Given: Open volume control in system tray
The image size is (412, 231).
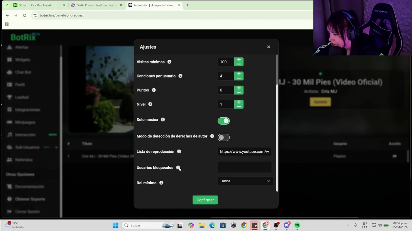Looking at the screenshot, I should pos(380,225).
